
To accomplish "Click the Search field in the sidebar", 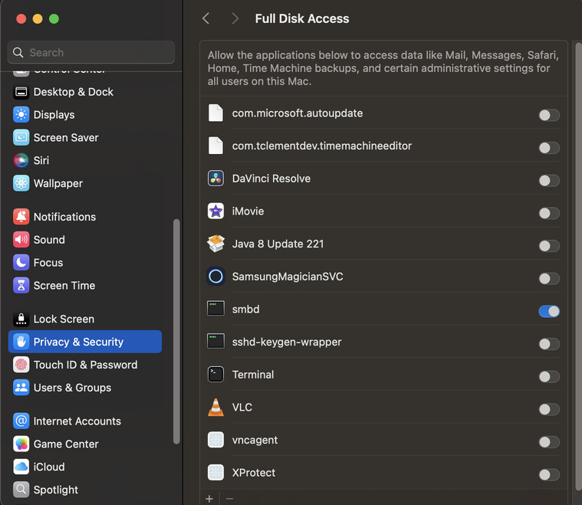I will point(91,53).
